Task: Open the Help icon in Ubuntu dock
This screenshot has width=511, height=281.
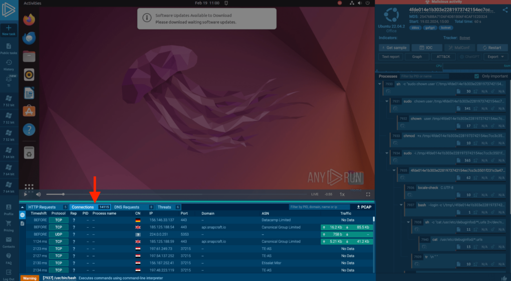Action: [x=29, y=130]
